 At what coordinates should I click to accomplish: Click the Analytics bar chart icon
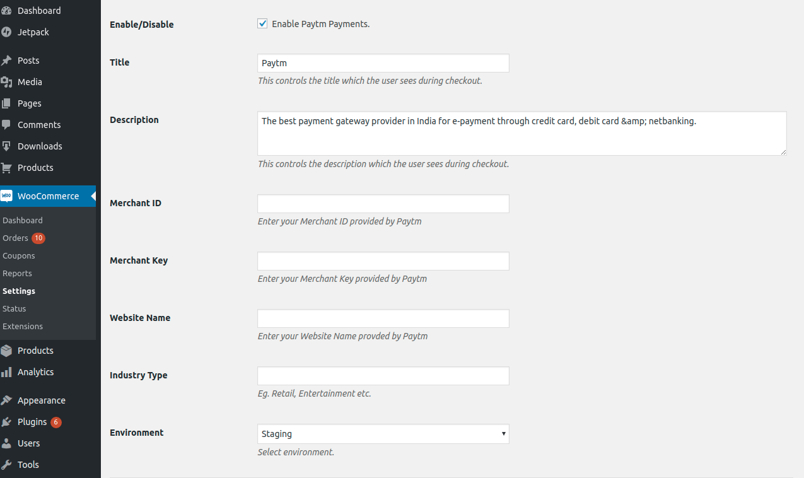point(6,372)
